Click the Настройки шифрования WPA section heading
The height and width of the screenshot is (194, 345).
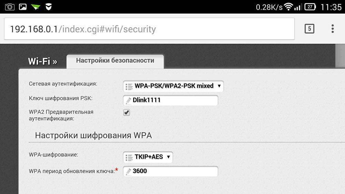(x=93, y=135)
